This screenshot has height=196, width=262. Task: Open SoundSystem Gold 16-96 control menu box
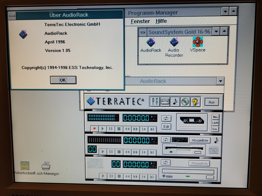(x=143, y=32)
